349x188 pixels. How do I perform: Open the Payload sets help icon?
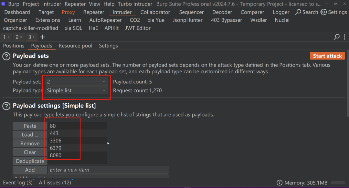(6, 56)
